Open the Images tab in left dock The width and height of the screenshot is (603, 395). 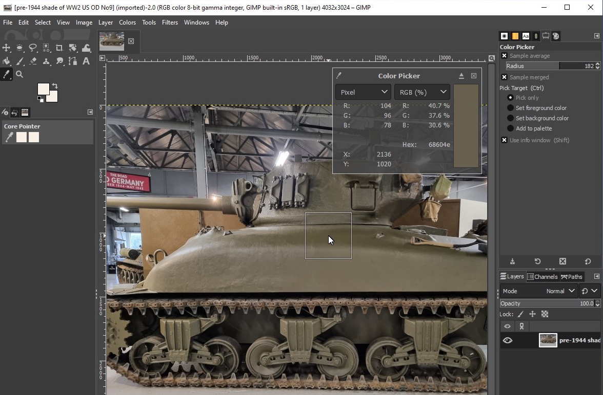[25, 113]
